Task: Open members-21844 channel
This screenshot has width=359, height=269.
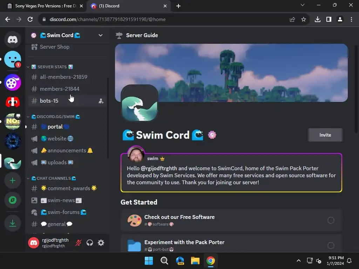Action: tap(67, 89)
